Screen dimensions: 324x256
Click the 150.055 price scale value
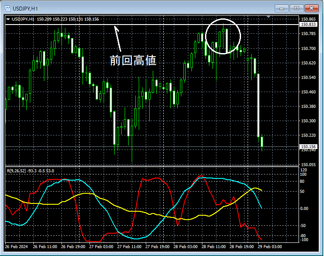click(x=308, y=164)
